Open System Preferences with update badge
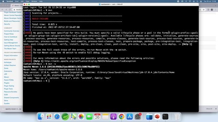This screenshot has width=218, height=122. point(138,117)
